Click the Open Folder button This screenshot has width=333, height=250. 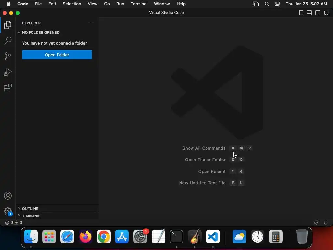[x=57, y=55]
